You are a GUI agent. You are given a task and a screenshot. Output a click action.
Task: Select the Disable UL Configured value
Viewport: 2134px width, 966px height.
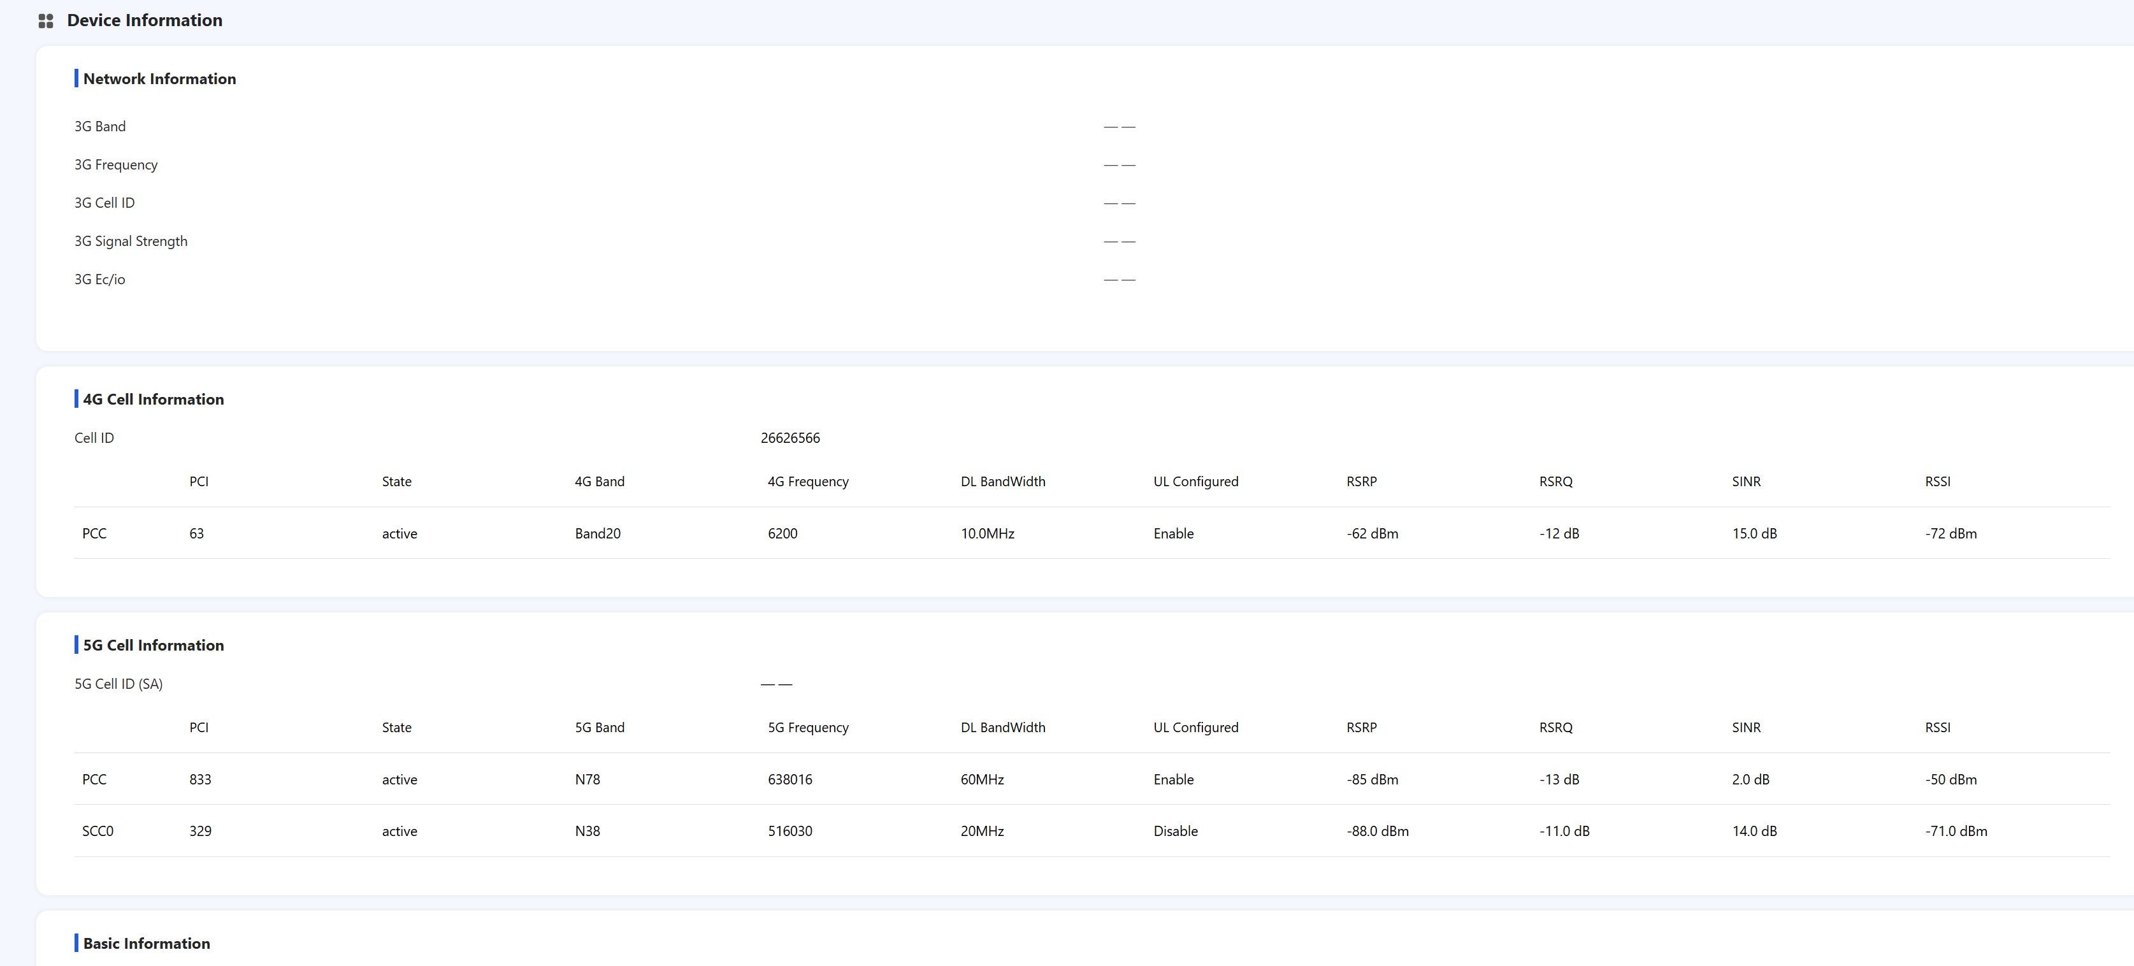click(1175, 831)
